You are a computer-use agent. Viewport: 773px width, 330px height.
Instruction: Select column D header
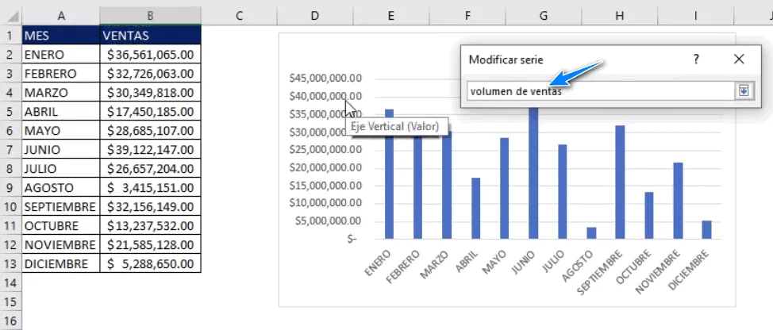click(315, 16)
